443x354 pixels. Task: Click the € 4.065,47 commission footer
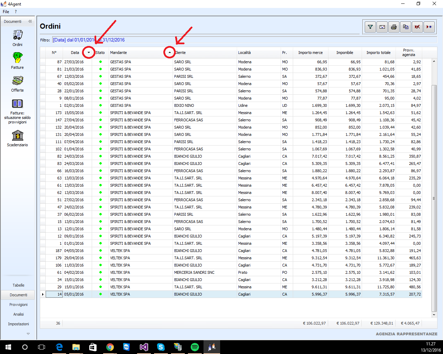pos(410,323)
